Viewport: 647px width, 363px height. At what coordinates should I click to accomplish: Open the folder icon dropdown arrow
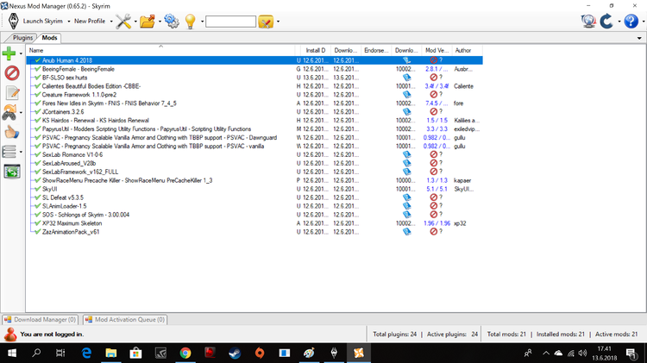click(x=160, y=22)
